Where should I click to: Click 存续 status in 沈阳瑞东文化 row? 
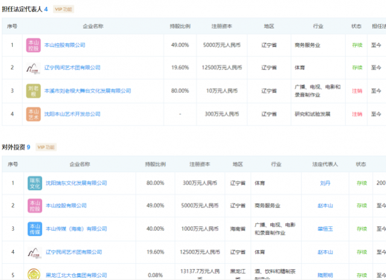(x=362, y=183)
